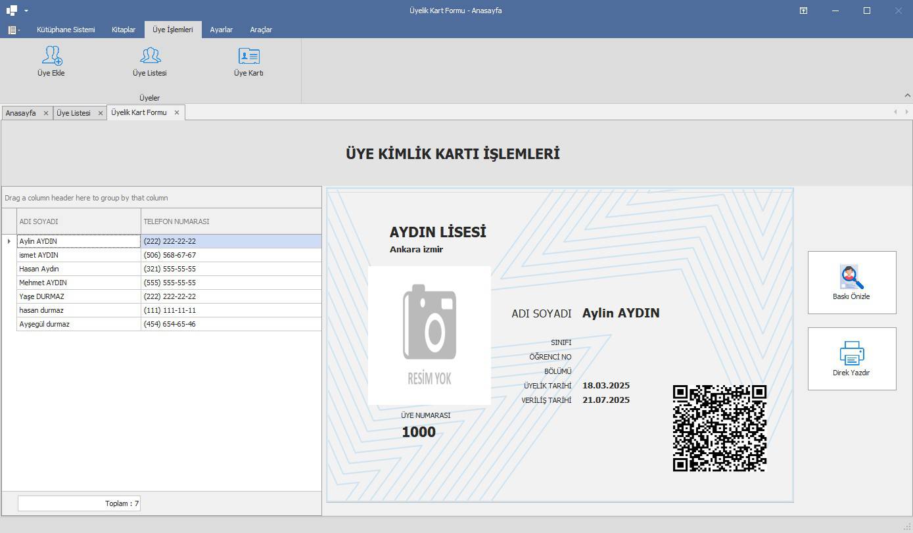Image resolution: width=913 pixels, height=533 pixels.
Task: Click the RESİM YOK photo placeholder
Action: (429, 335)
